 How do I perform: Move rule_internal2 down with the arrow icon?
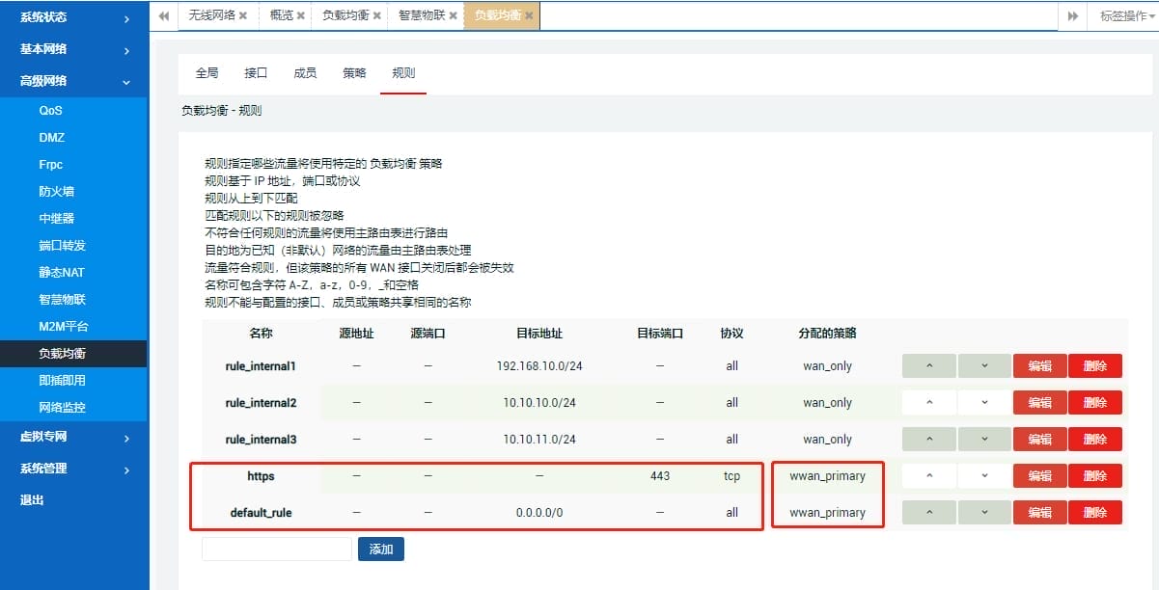click(983, 403)
